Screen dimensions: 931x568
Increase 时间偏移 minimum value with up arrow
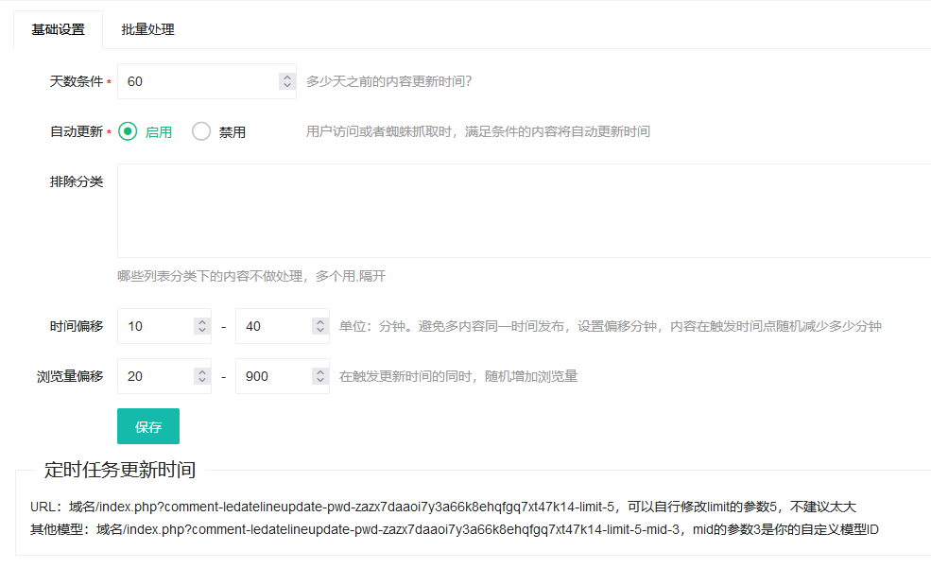pyautogui.click(x=202, y=321)
